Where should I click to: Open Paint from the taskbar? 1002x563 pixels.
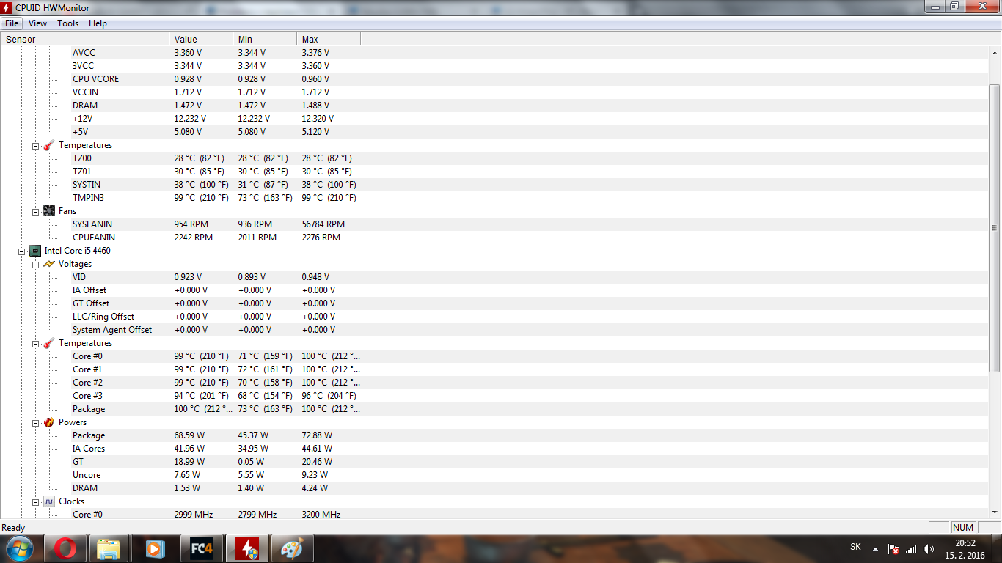coord(293,548)
